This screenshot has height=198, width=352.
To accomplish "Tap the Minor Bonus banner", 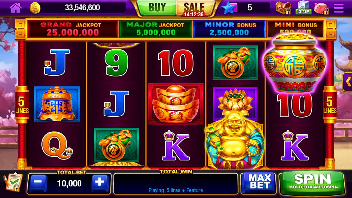I will (229, 29).
